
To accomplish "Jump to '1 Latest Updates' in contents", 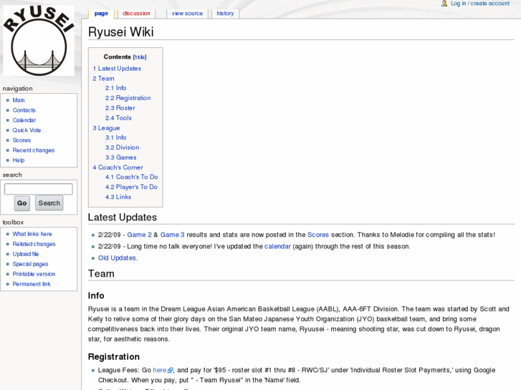I will pos(117,69).
